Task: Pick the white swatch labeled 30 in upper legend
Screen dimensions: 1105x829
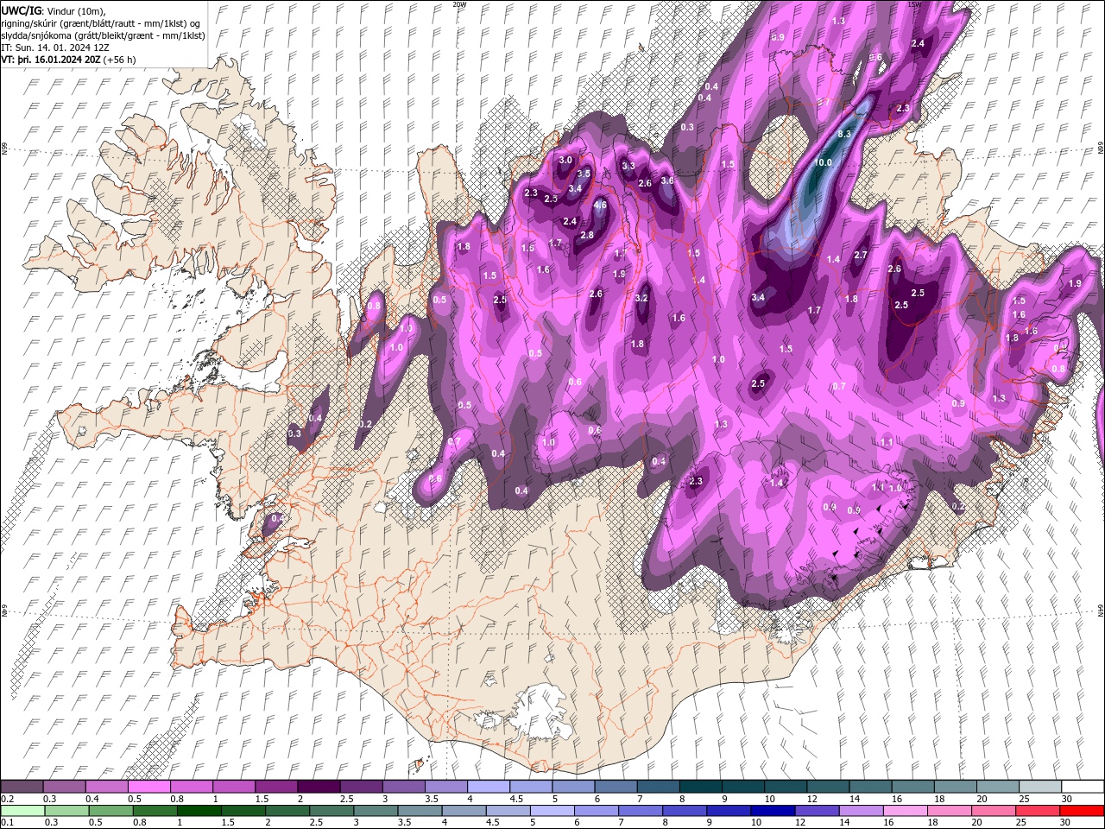Action: click(x=1083, y=787)
